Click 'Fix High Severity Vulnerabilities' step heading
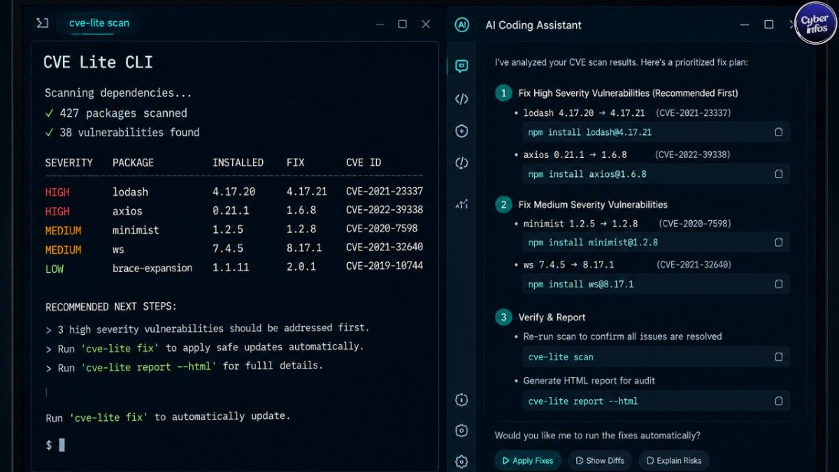 click(628, 93)
